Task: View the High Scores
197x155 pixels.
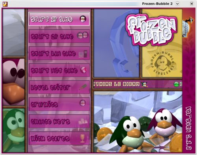Action: 59,138
